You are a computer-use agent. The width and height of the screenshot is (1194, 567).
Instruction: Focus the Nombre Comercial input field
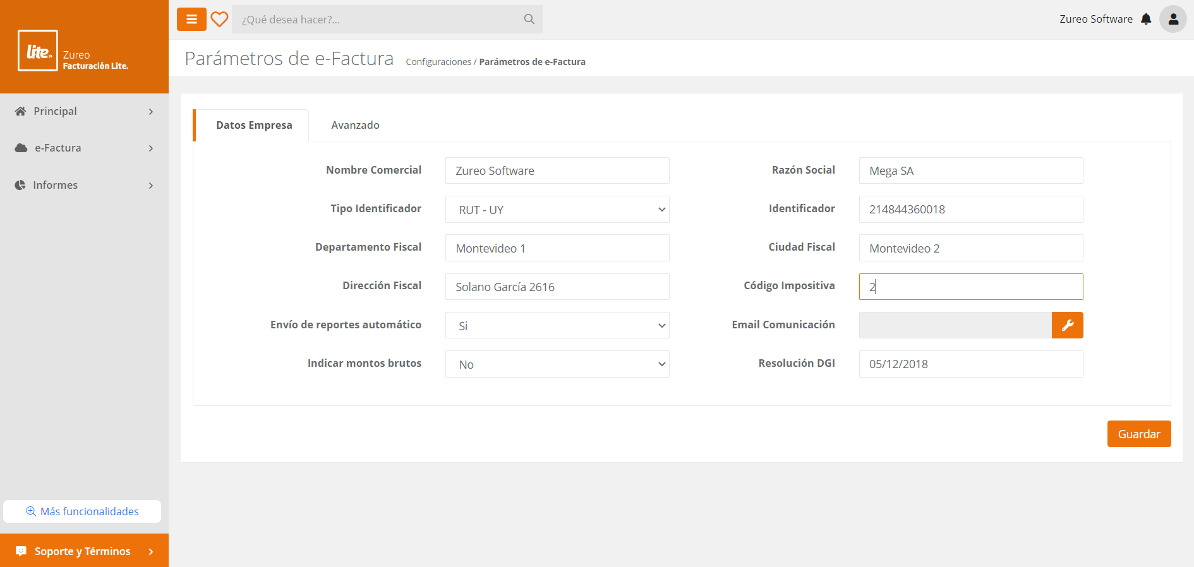pos(557,171)
